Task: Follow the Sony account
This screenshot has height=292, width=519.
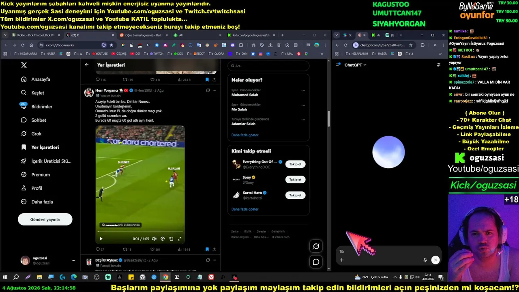Action: pos(295,180)
